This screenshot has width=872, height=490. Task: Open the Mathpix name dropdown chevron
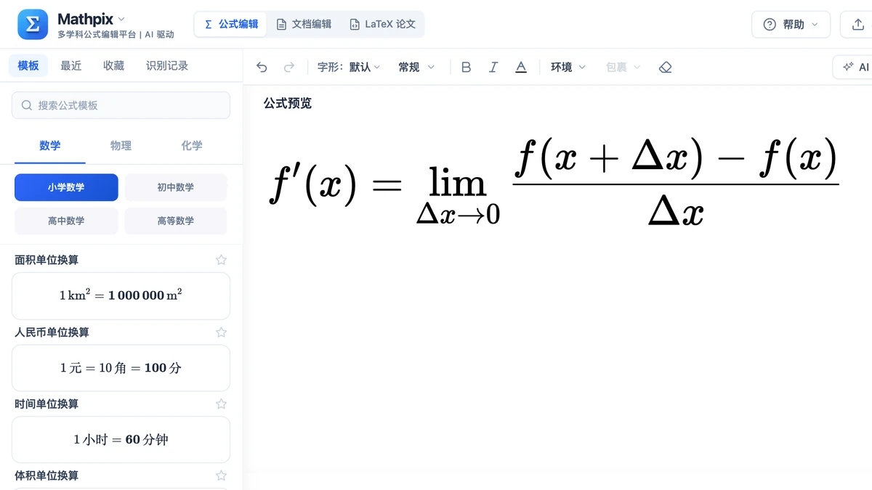coord(121,19)
